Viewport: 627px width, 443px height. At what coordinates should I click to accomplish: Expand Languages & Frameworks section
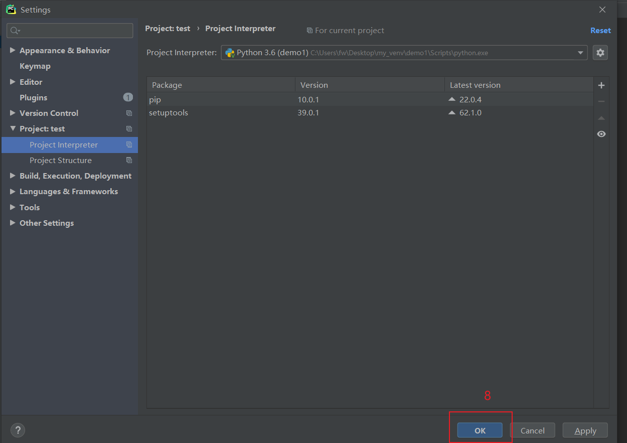tap(13, 191)
